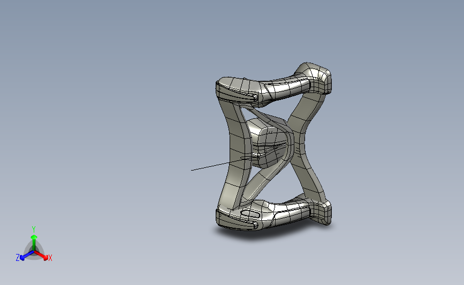
Task: Click the blue Z axis of orientation triad
Action: coord(27,256)
